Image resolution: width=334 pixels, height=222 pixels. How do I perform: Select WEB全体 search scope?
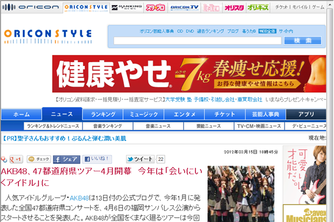[x=267, y=31]
